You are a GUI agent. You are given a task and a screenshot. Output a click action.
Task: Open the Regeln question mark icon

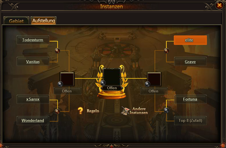coord(80,111)
